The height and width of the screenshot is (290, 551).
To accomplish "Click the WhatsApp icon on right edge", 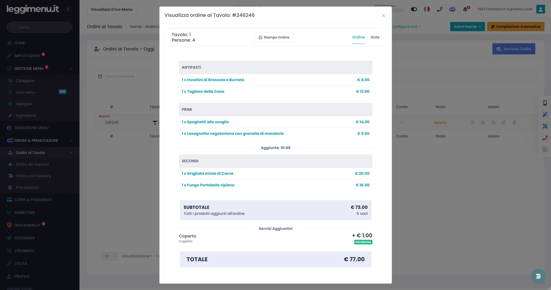I will [x=545, y=150].
